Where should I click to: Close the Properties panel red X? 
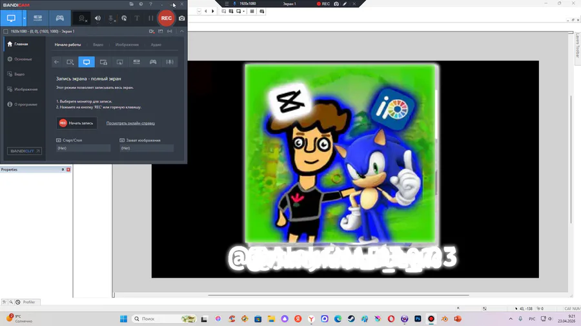(68, 169)
